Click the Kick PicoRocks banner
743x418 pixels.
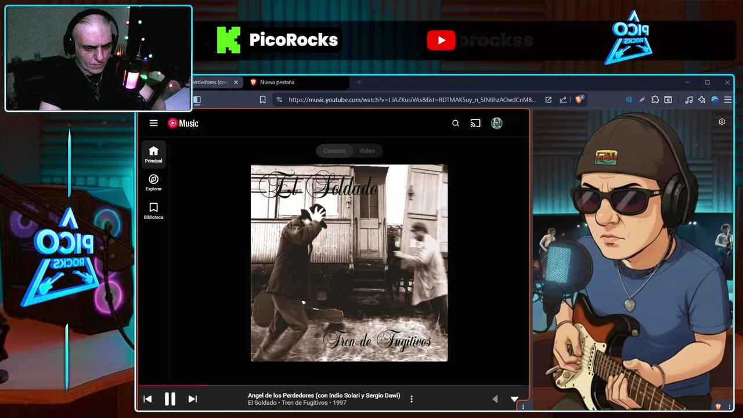click(277, 40)
